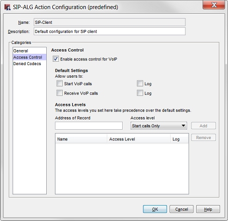Enable Log for Start VoIP calls
228x221 pixels.
coord(140,83)
